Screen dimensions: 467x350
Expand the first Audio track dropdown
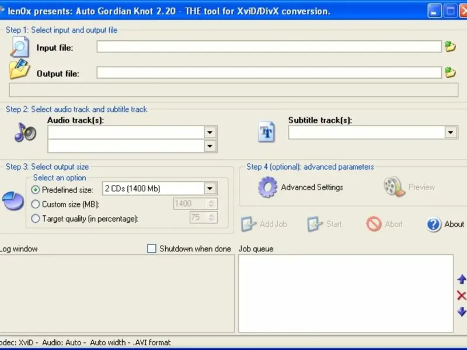(x=210, y=132)
